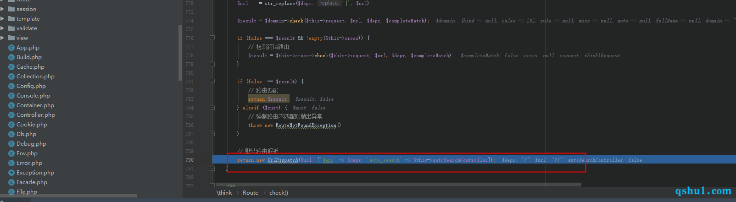
Task: Click the project tree horizontal scrollbar
Action: pyautogui.click(x=68, y=196)
